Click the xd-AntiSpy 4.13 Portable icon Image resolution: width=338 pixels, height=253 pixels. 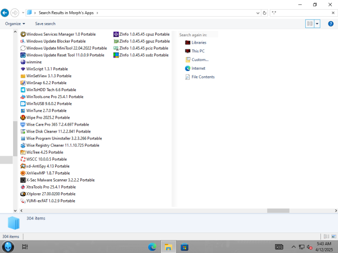(23, 166)
